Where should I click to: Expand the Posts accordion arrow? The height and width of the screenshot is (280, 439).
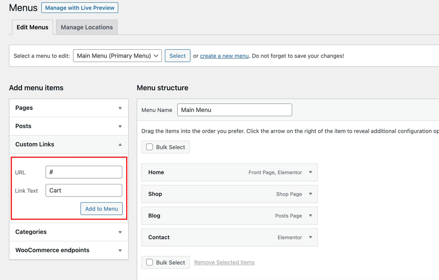pyautogui.click(x=120, y=126)
